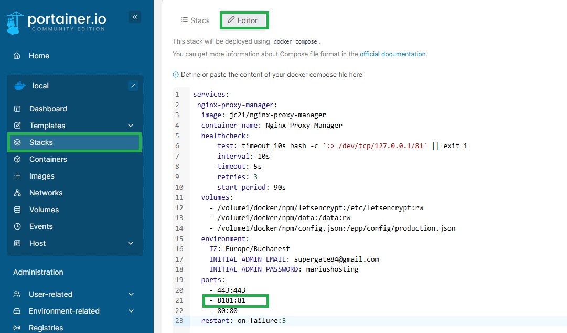Viewport: 567px width, 333px height.
Task: Click the INITIAL_ADMIN_EMAIL line
Action: pyautogui.click(x=294, y=259)
